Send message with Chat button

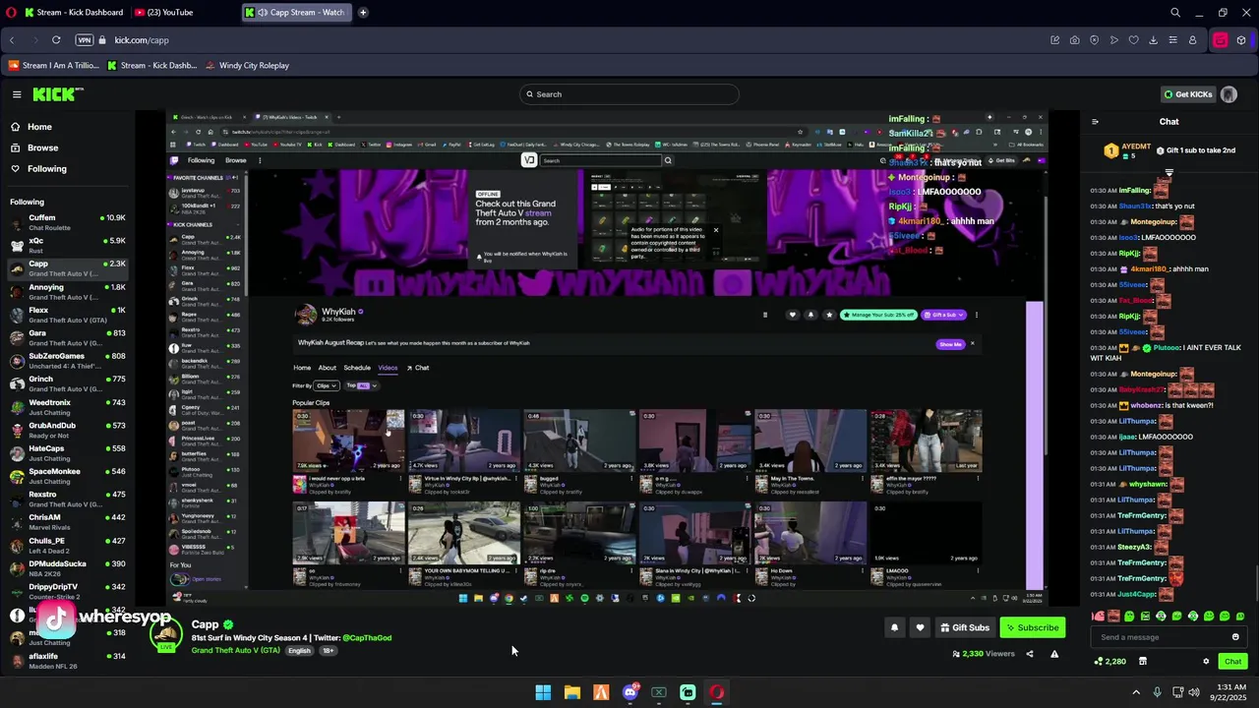1232,662
